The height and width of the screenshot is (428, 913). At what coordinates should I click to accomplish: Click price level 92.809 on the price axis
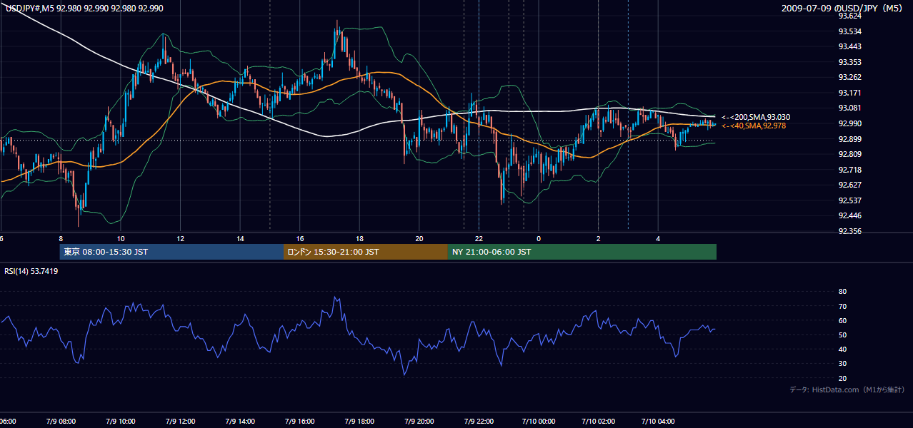pyautogui.click(x=849, y=154)
